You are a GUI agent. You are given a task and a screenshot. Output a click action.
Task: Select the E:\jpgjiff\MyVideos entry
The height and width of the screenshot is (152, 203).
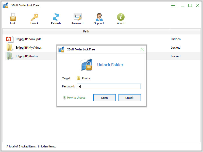(28, 48)
